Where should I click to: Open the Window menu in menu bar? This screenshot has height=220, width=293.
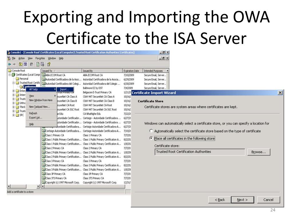click(x=52, y=58)
